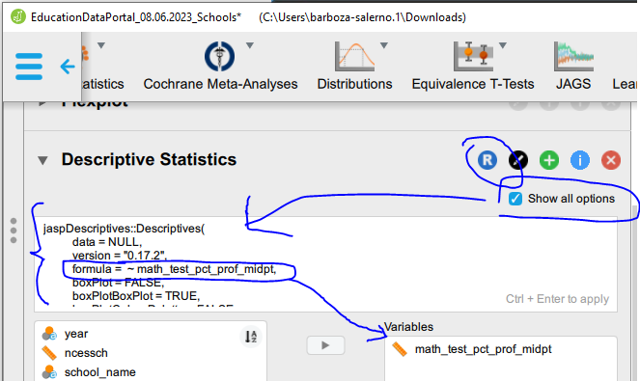The width and height of the screenshot is (640, 381).
Task: Remove analysis with red X icon
Action: pyautogui.click(x=611, y=160)
